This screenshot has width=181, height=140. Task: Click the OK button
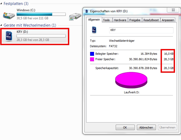[125, 127]
